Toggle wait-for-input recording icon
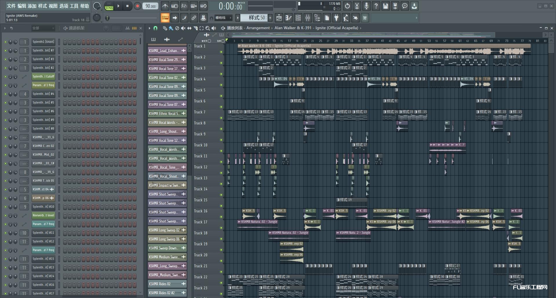 pyautogui.click(x=175, y=6)
